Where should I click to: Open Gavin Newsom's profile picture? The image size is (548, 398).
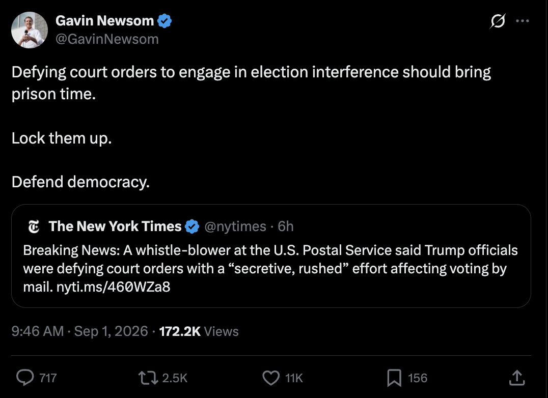coord(30,30)
